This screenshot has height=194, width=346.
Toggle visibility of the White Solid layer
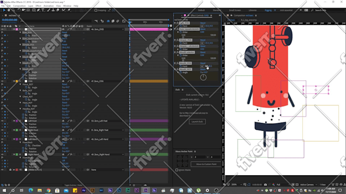pyautogui.click(x=2, y=170)
